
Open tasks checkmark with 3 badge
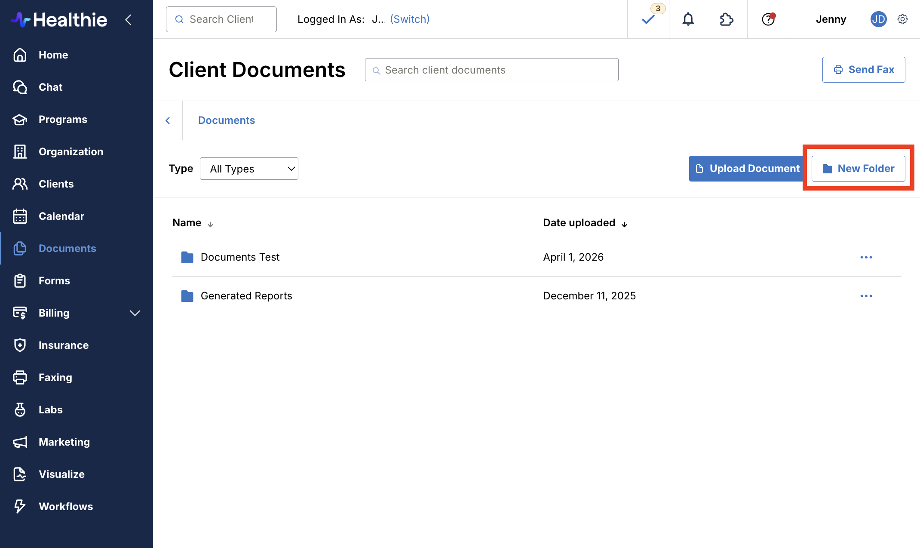(648, 19)
